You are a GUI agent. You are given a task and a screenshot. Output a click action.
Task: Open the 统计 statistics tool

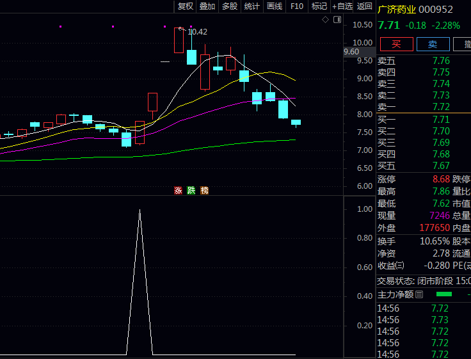pos(252,6)
